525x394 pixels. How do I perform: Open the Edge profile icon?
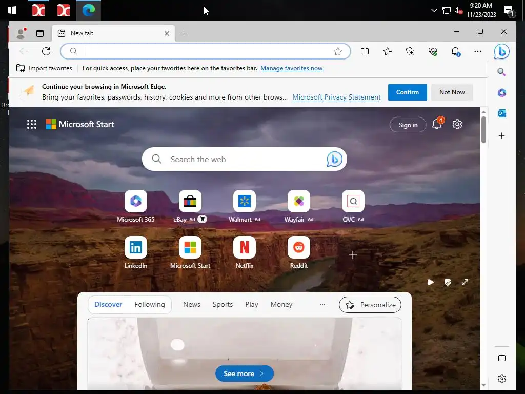(21, 33)
